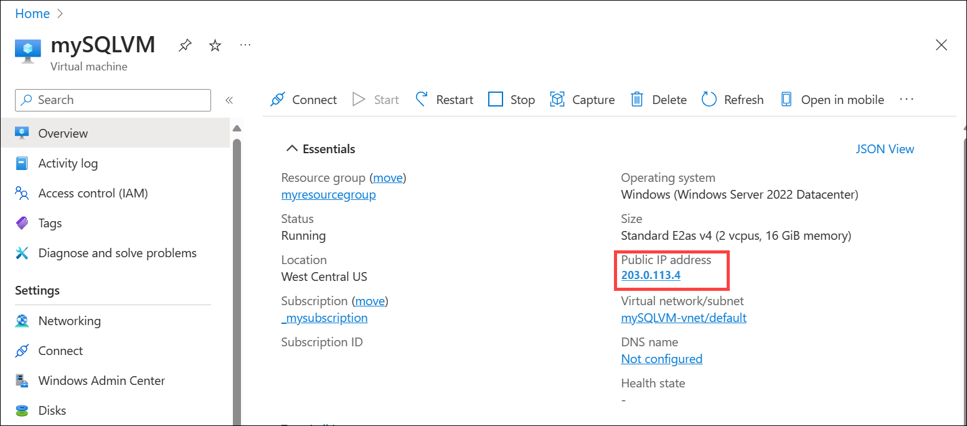
Task: Open more options next to VM name
Action: coord(245,45)
